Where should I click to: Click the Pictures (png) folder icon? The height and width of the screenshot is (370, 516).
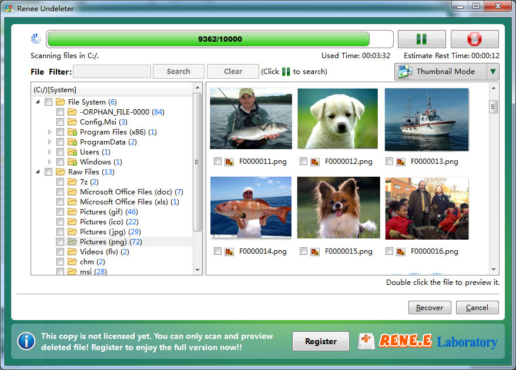click(x=72, y=242)
